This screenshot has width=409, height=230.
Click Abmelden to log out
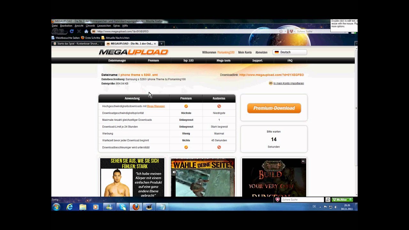pyautogui.click(x=261, y=52)
